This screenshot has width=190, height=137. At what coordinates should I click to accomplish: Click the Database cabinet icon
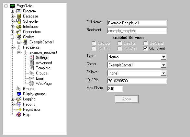pyautogui.click(x=19, y=16)
